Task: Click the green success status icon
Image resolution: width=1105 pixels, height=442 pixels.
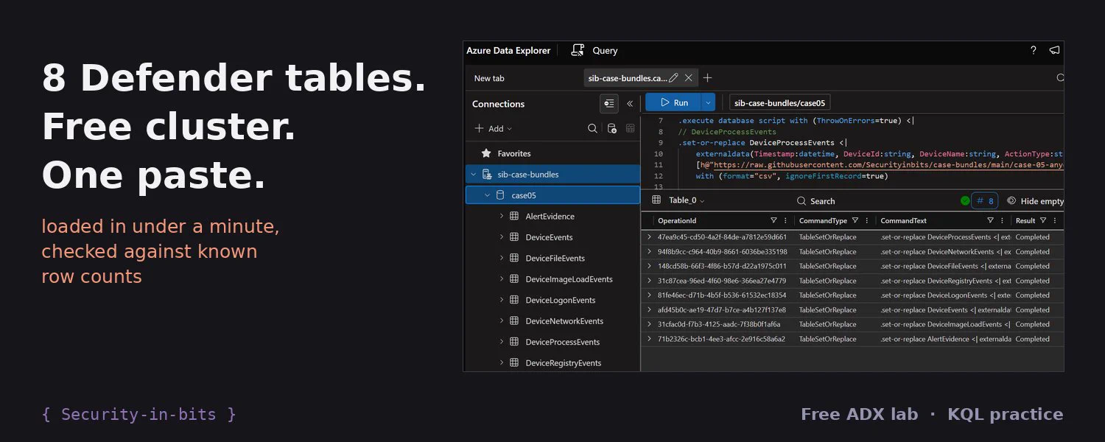Action: (x=965, y=200)
